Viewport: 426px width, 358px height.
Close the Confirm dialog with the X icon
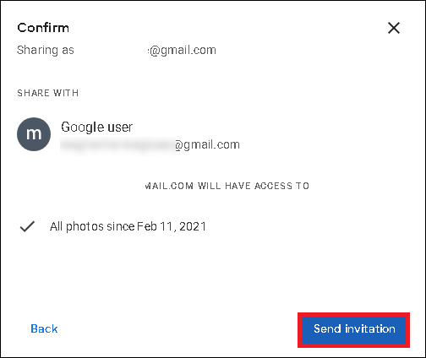[x=394, y=28]
